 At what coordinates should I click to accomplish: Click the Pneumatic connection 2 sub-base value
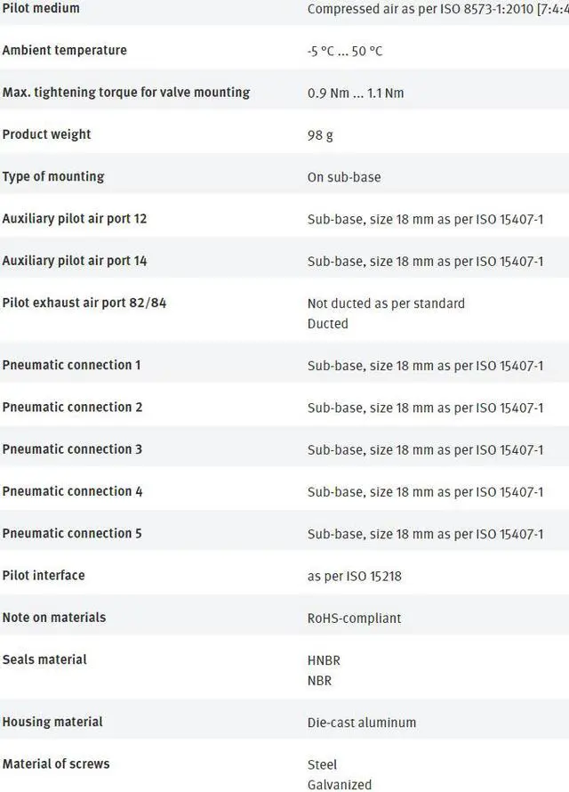[x=425, y=408]
